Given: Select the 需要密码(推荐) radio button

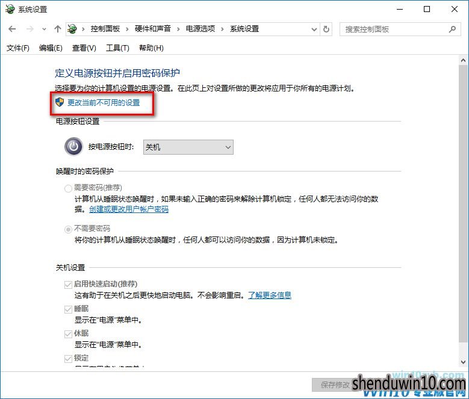Looking at the screenshot, I should click(68, 188).
